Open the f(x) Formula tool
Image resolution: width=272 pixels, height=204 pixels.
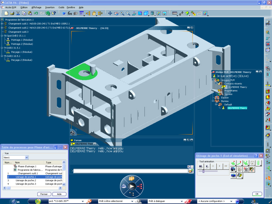[70, 13]
